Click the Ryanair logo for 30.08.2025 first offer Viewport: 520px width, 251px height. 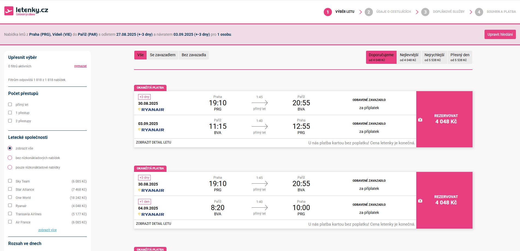click(x=151, y=110)
